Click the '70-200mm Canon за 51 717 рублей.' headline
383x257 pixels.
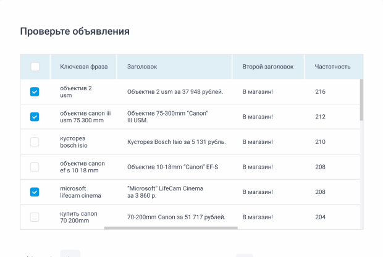(x=176, y=217)
